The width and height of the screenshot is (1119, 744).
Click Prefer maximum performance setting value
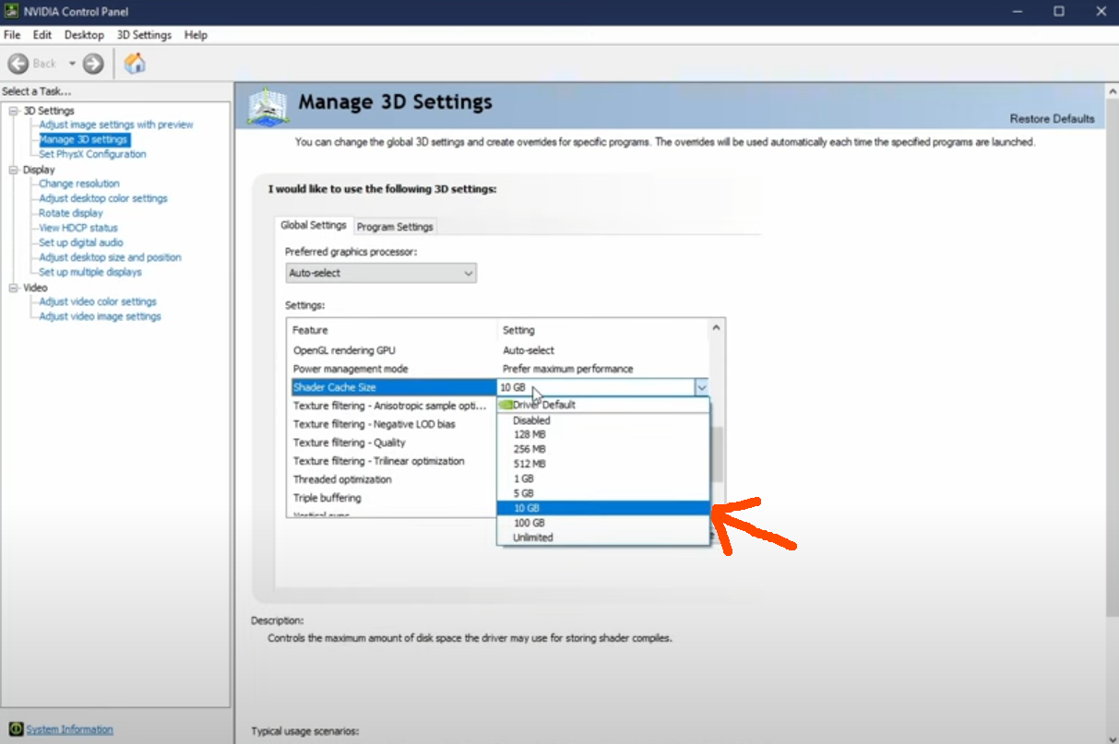tap(567, 369)
